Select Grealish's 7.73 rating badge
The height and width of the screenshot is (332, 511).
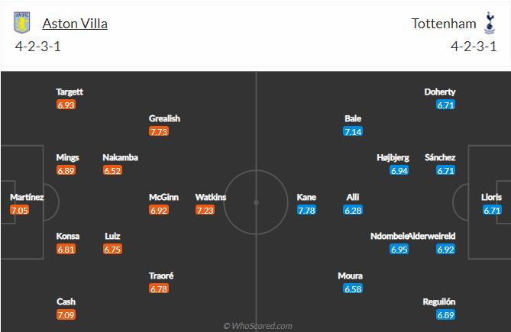(159, 131)
